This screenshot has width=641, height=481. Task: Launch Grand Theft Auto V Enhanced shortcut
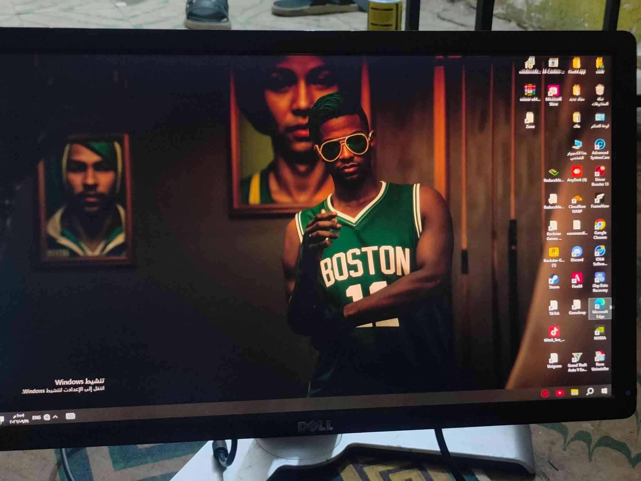pos(577,363)
